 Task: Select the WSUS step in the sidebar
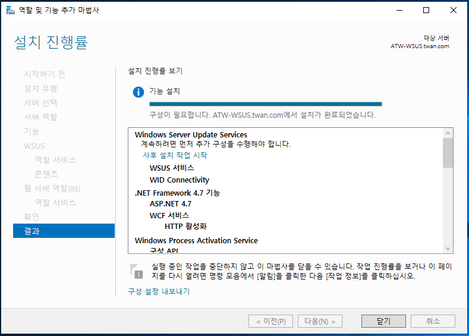coord(34,146)
